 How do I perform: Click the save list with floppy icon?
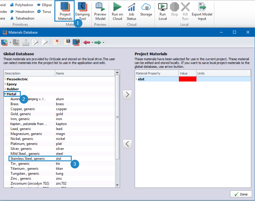tap(66, 42)
